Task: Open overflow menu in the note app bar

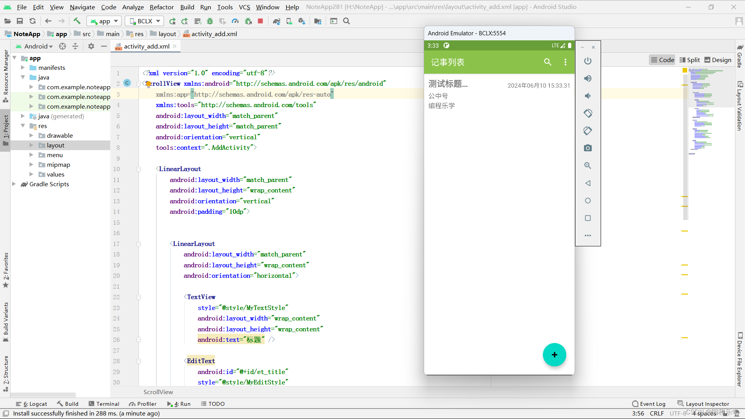Action: click(x=565, y=62)
